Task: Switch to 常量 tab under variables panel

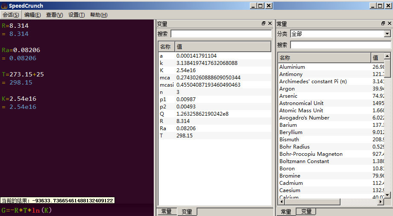Action: tap(167, 212)
